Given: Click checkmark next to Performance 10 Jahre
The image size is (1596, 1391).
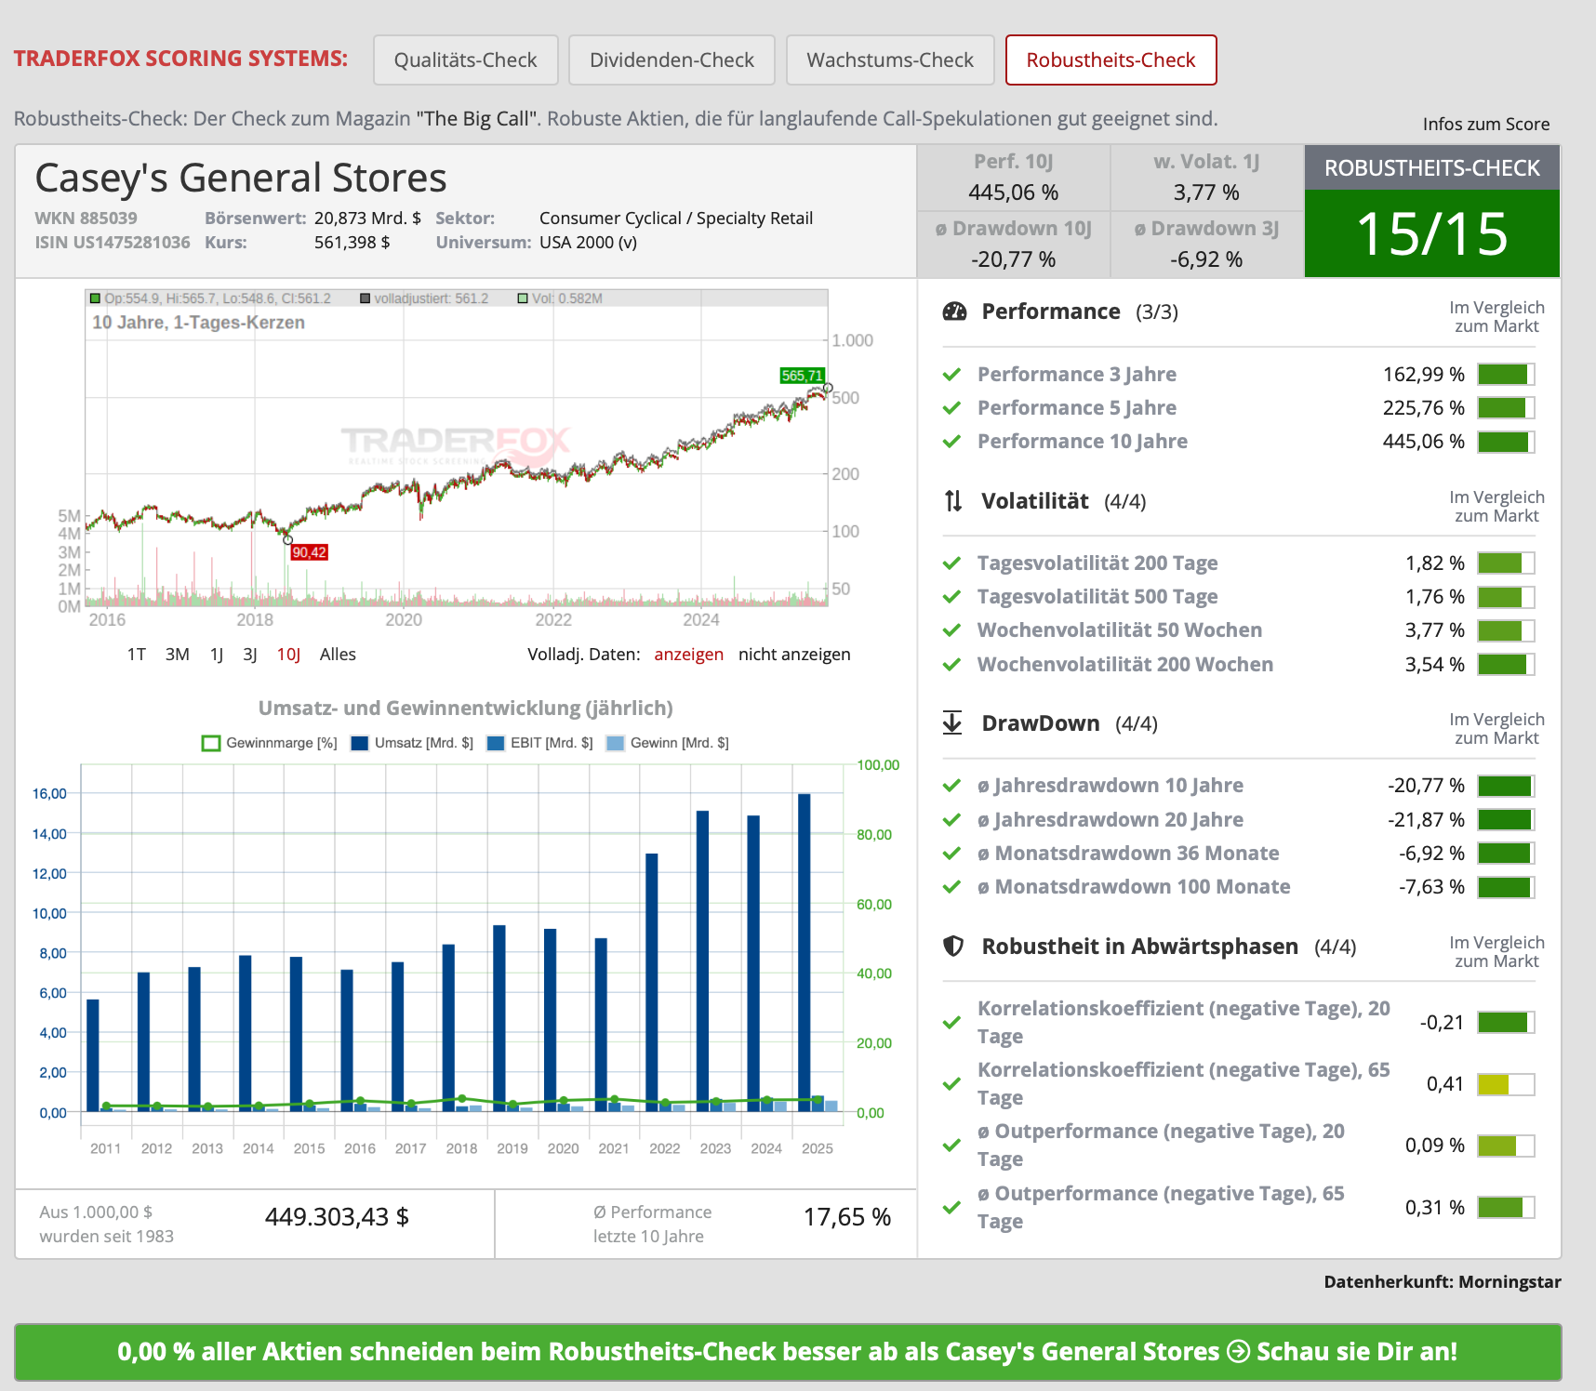Looking at the screenshot, I should coord(951,442).
